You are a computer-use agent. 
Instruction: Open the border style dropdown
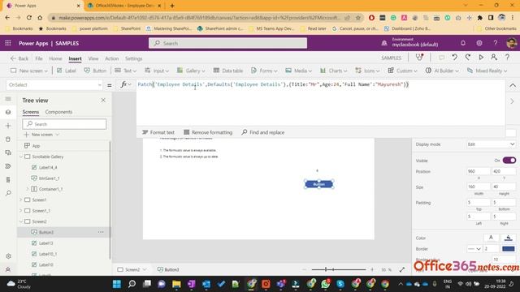(x=474, y=249)
